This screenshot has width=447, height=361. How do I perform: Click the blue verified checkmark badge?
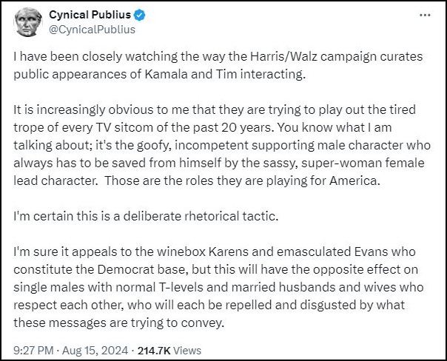click(139, 15)
